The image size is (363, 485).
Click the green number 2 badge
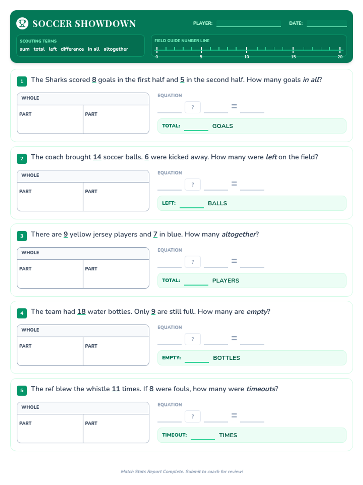[x=22, y=159]
